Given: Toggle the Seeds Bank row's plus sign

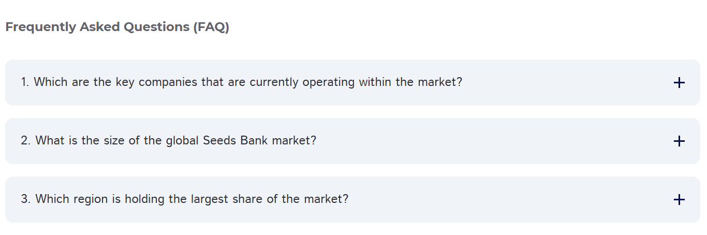Looking at the screenshot, I should click(x=679, y=141).
